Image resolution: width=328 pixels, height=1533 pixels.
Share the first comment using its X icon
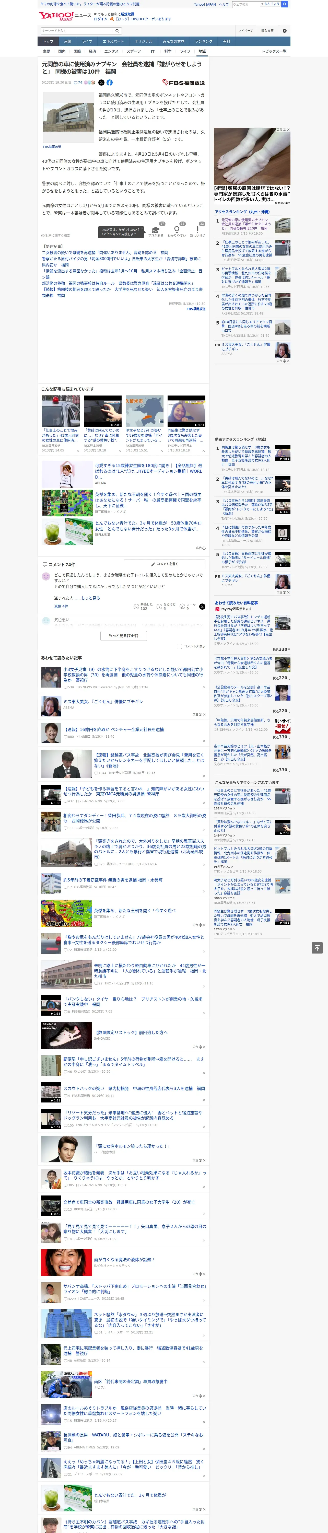tap(202, 606)
